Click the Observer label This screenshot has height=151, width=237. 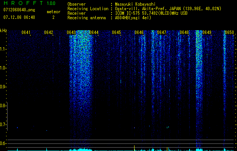click(76, 4)
